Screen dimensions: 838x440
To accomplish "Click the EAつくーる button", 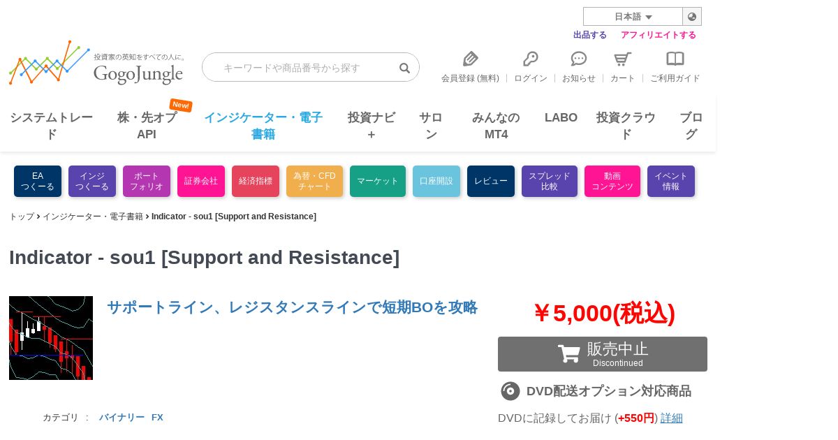I will tap(38, 181).
